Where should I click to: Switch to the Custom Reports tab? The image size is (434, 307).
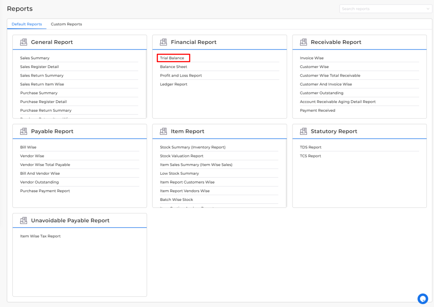click(67, 24)
